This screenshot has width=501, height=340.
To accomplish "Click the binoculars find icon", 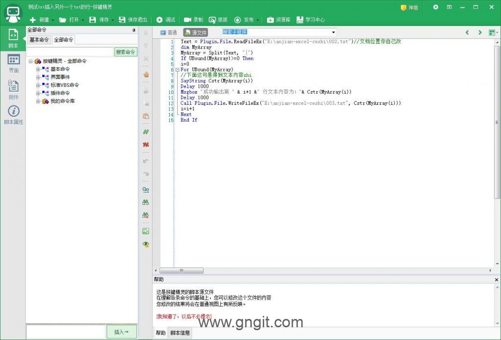I will [145, 202].
